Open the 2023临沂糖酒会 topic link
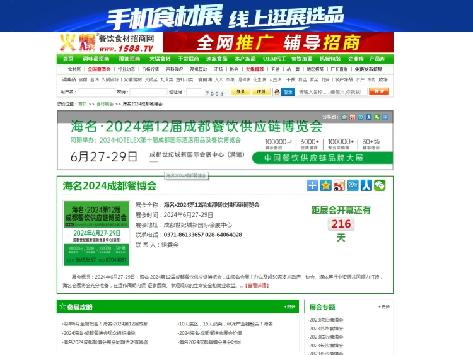The width and height of the screenshot is (473, 355). coord(326,337)
